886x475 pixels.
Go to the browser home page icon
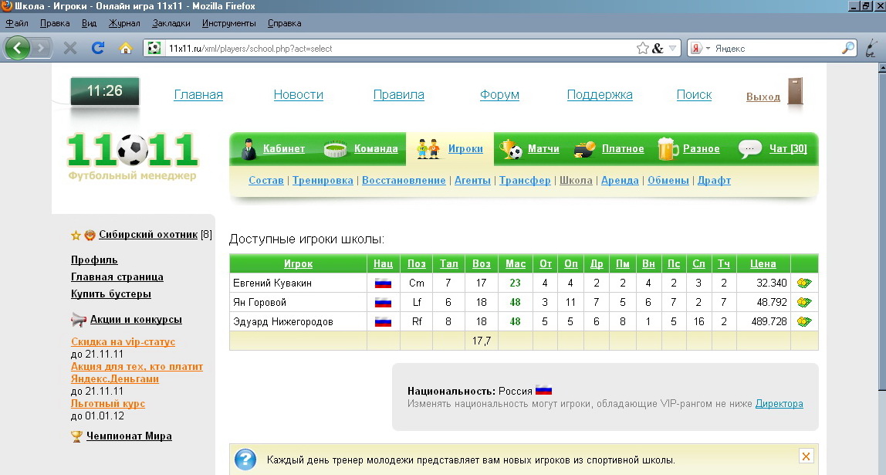tap(125, 48)
